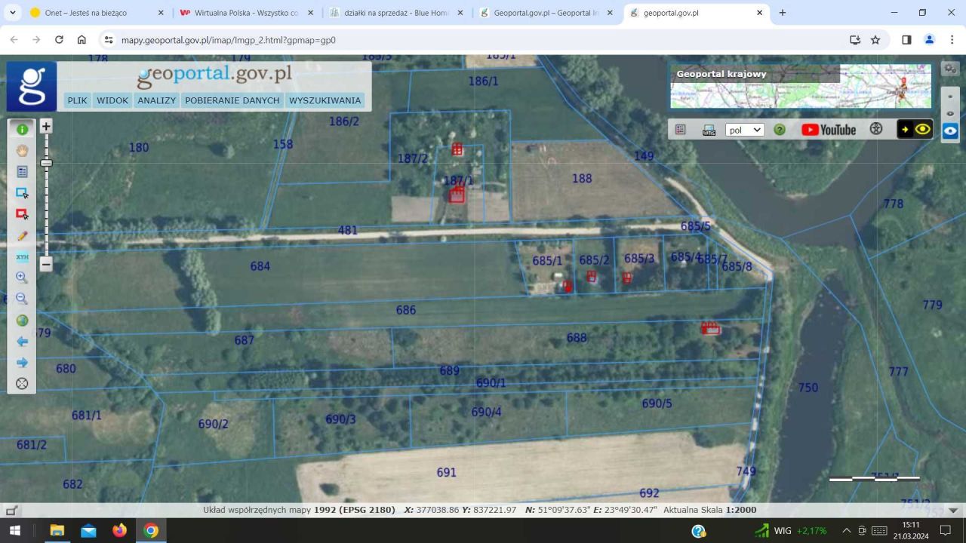The height and width of the screenshot is (543, 966).
Task: Open the browser side panel
Action: pyautogui.click(x=906, y=40)
